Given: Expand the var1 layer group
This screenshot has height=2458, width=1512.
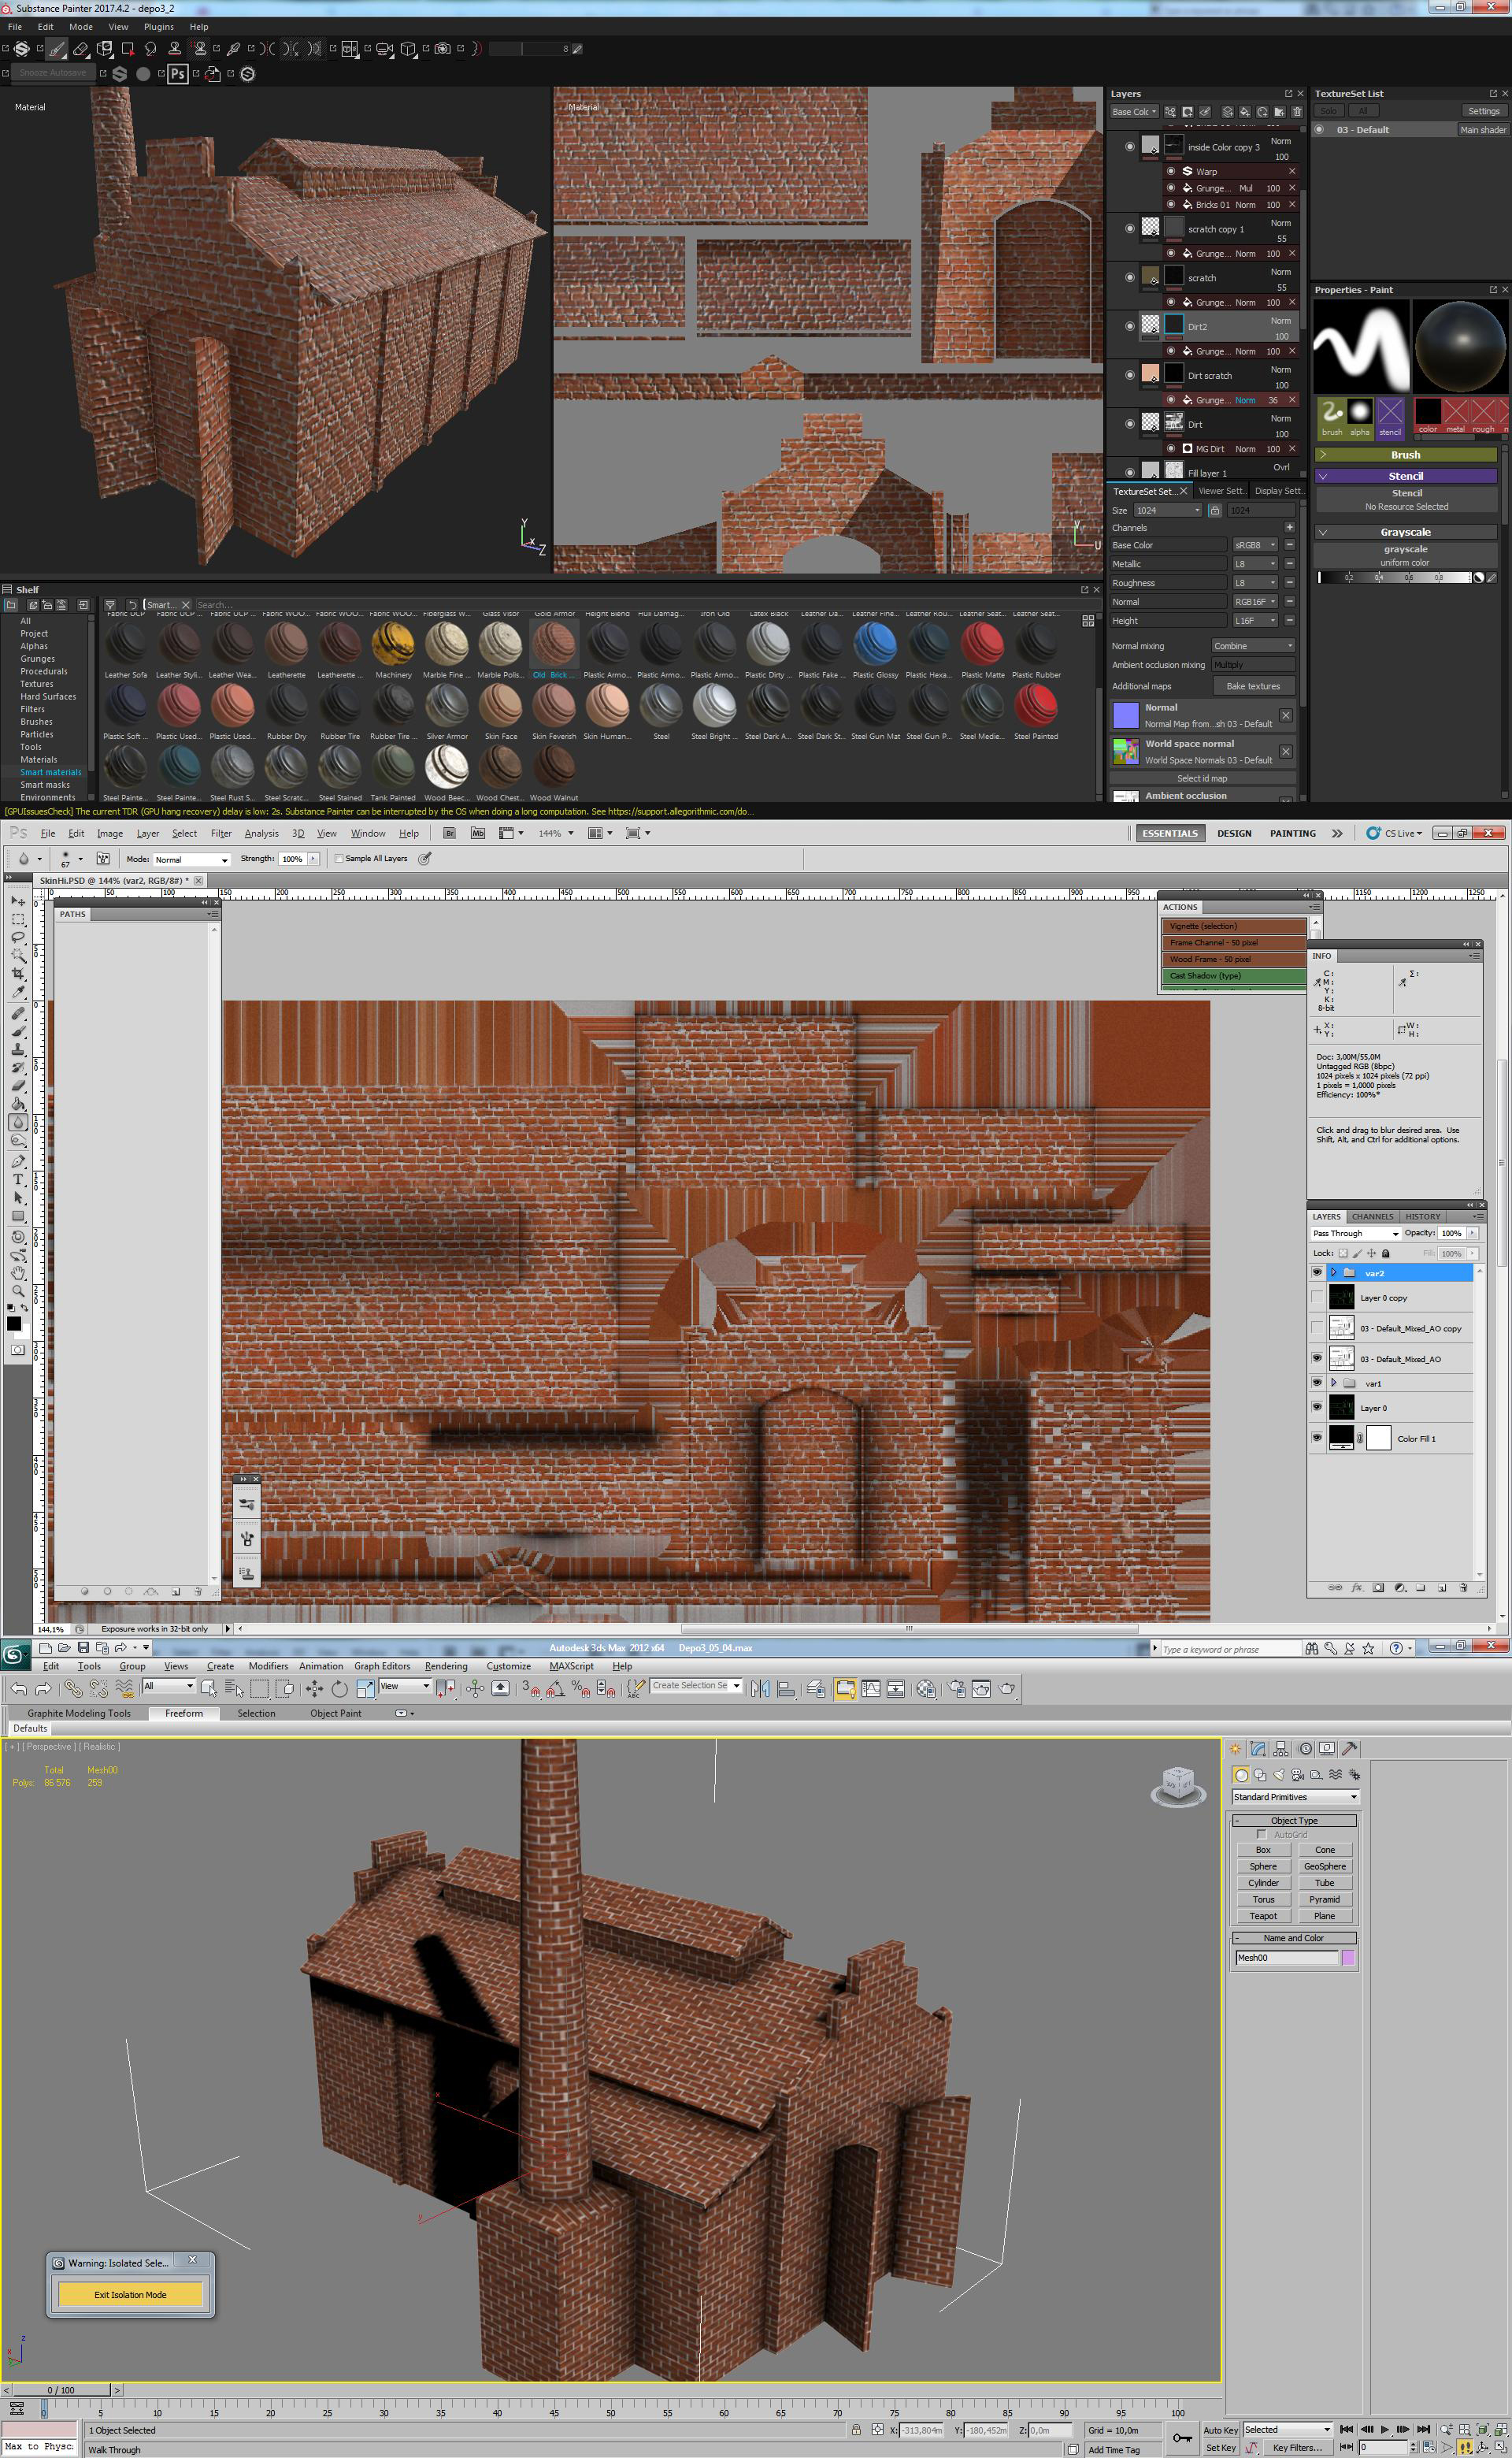Looking at the screenshot, I should tap(1333, 1383).
